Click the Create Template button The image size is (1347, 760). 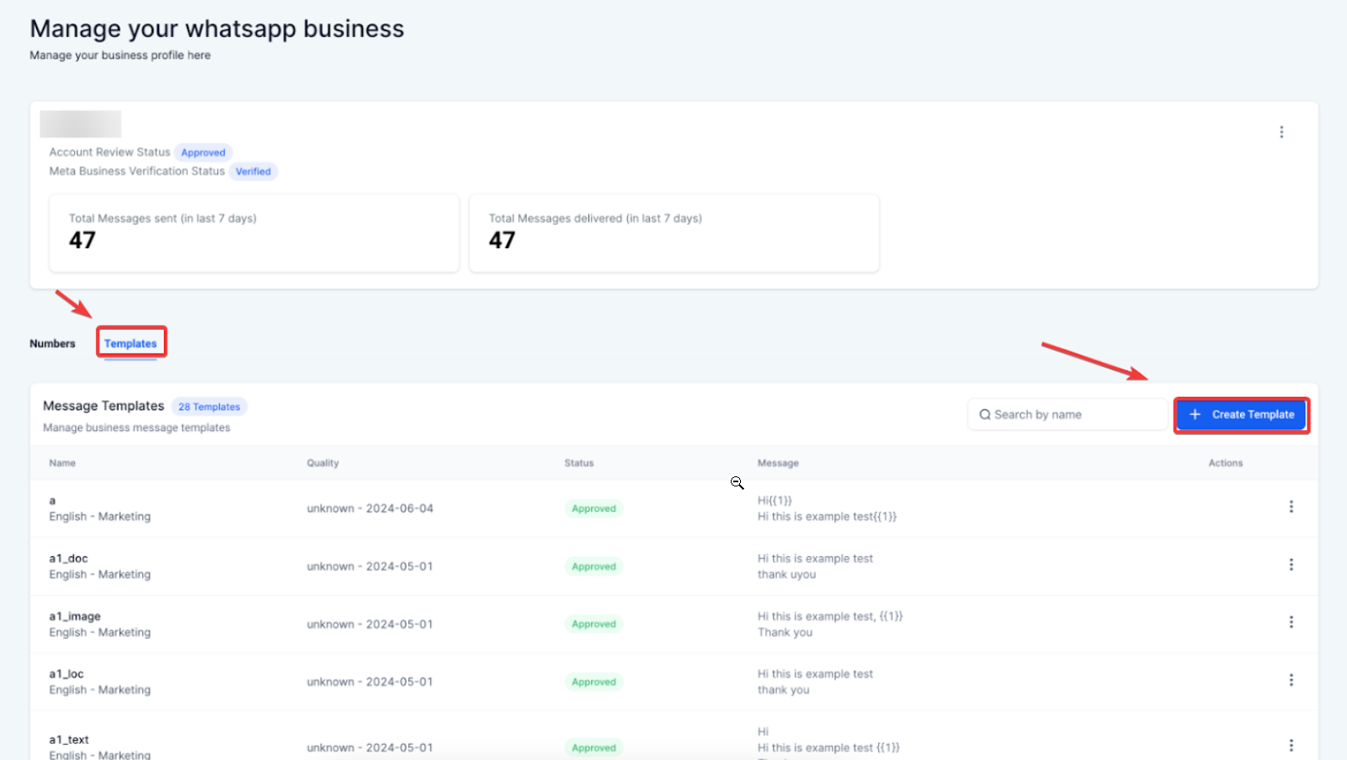(x=1241, y=415)
